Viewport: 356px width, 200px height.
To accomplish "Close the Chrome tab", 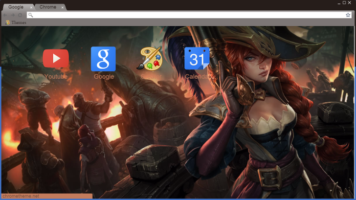I will pos(63,7).
